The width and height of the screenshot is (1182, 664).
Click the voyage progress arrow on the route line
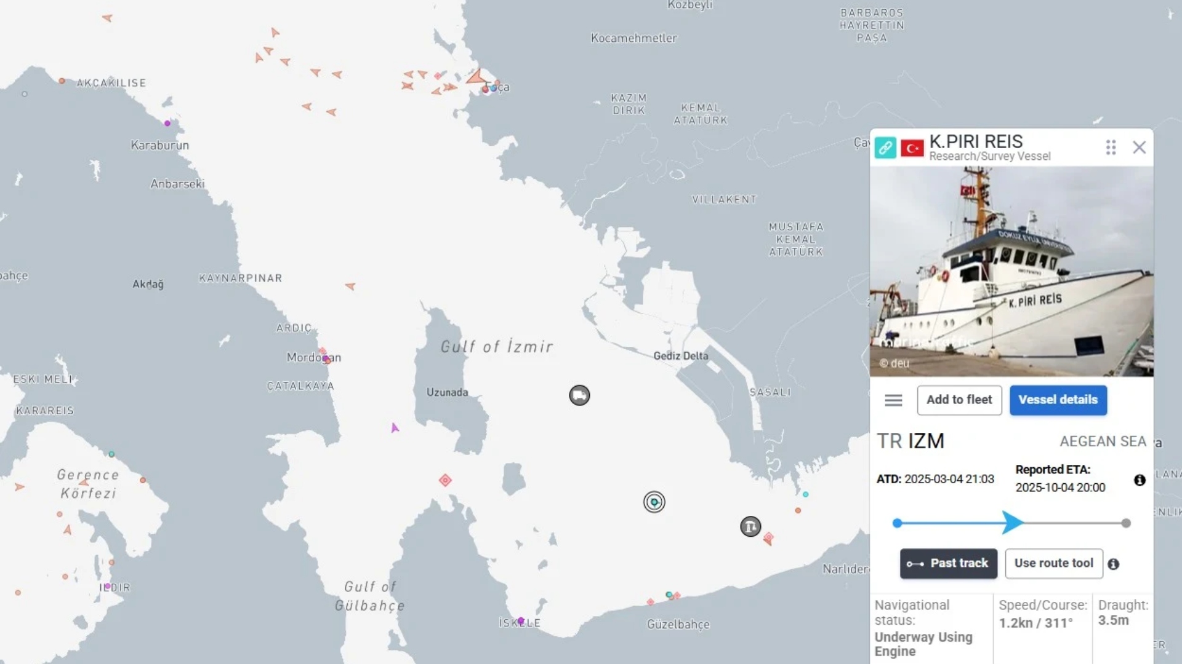click(x=1011, y=523)
